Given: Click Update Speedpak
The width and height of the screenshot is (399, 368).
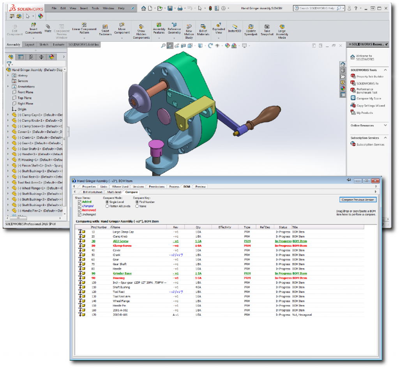Looking at the screenshot, I should [251, 30].
